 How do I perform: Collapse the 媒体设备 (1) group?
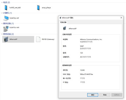pyautogui.click(x=2, y=23)
